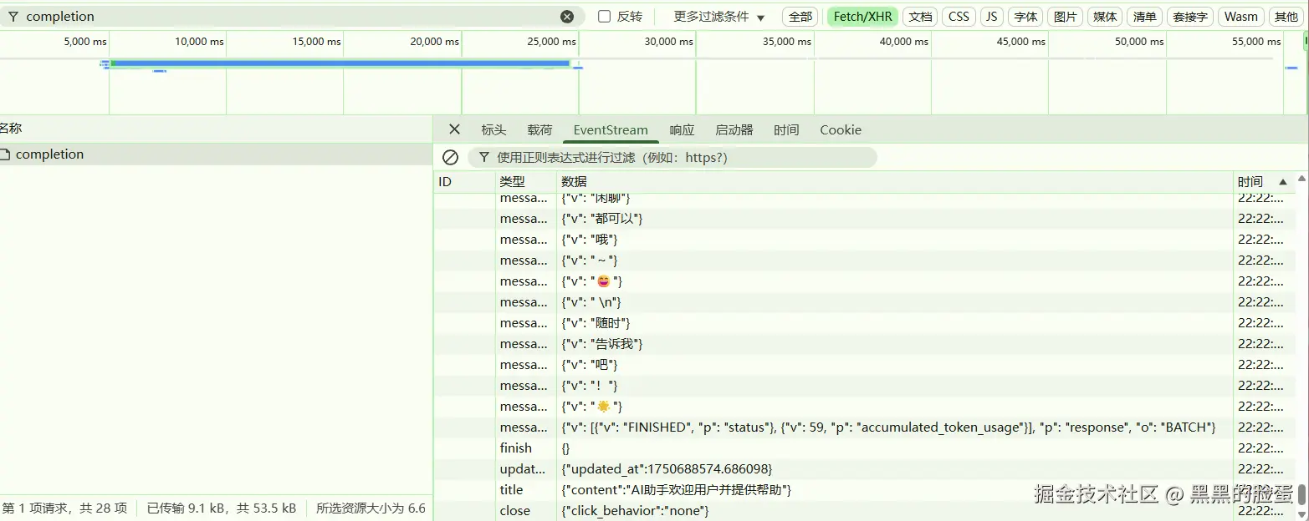Screen dimensions: 1309x521
Task: Click the 30,000 ms timeline marker
Action: click(x=669, y=41)
